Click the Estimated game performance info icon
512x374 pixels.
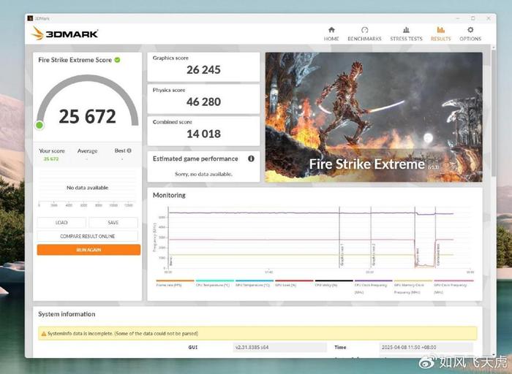click(251, 159)
